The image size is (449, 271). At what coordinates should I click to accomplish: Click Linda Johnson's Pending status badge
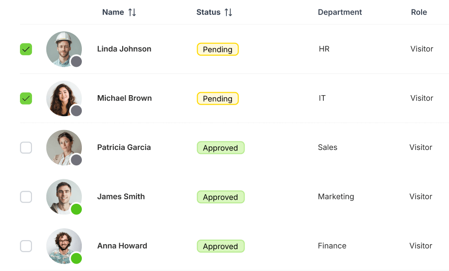[x=218, y=49]
